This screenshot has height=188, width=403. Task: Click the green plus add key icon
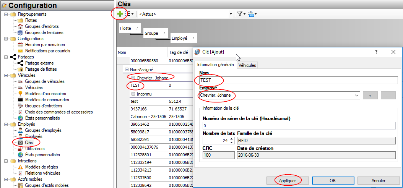click(120, 14)
